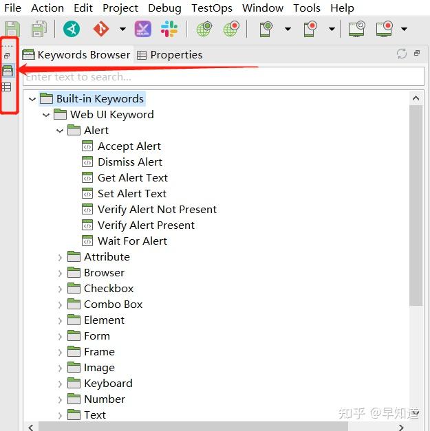Click the Slack toolbar icon
This screenshot has width=430, height=431.
click(x=169, y=29)
